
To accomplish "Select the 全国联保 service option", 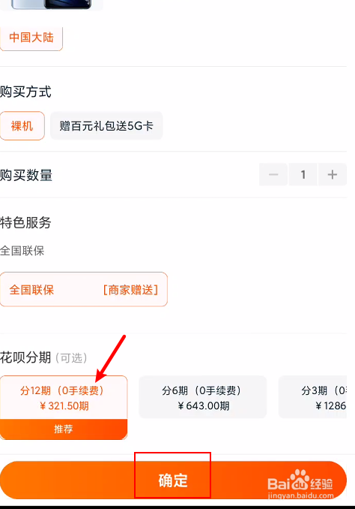I will coord(84,289).
